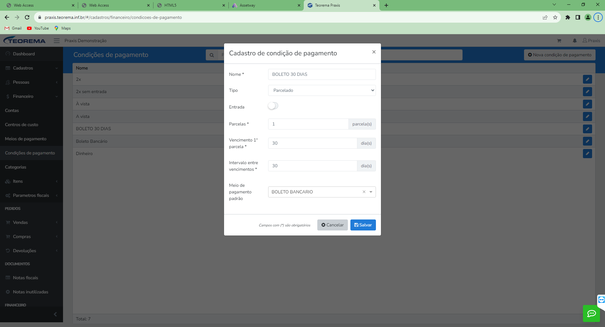Open the chat support widget
The width and height of the screenshot is (605, 327).
point(591,313)
